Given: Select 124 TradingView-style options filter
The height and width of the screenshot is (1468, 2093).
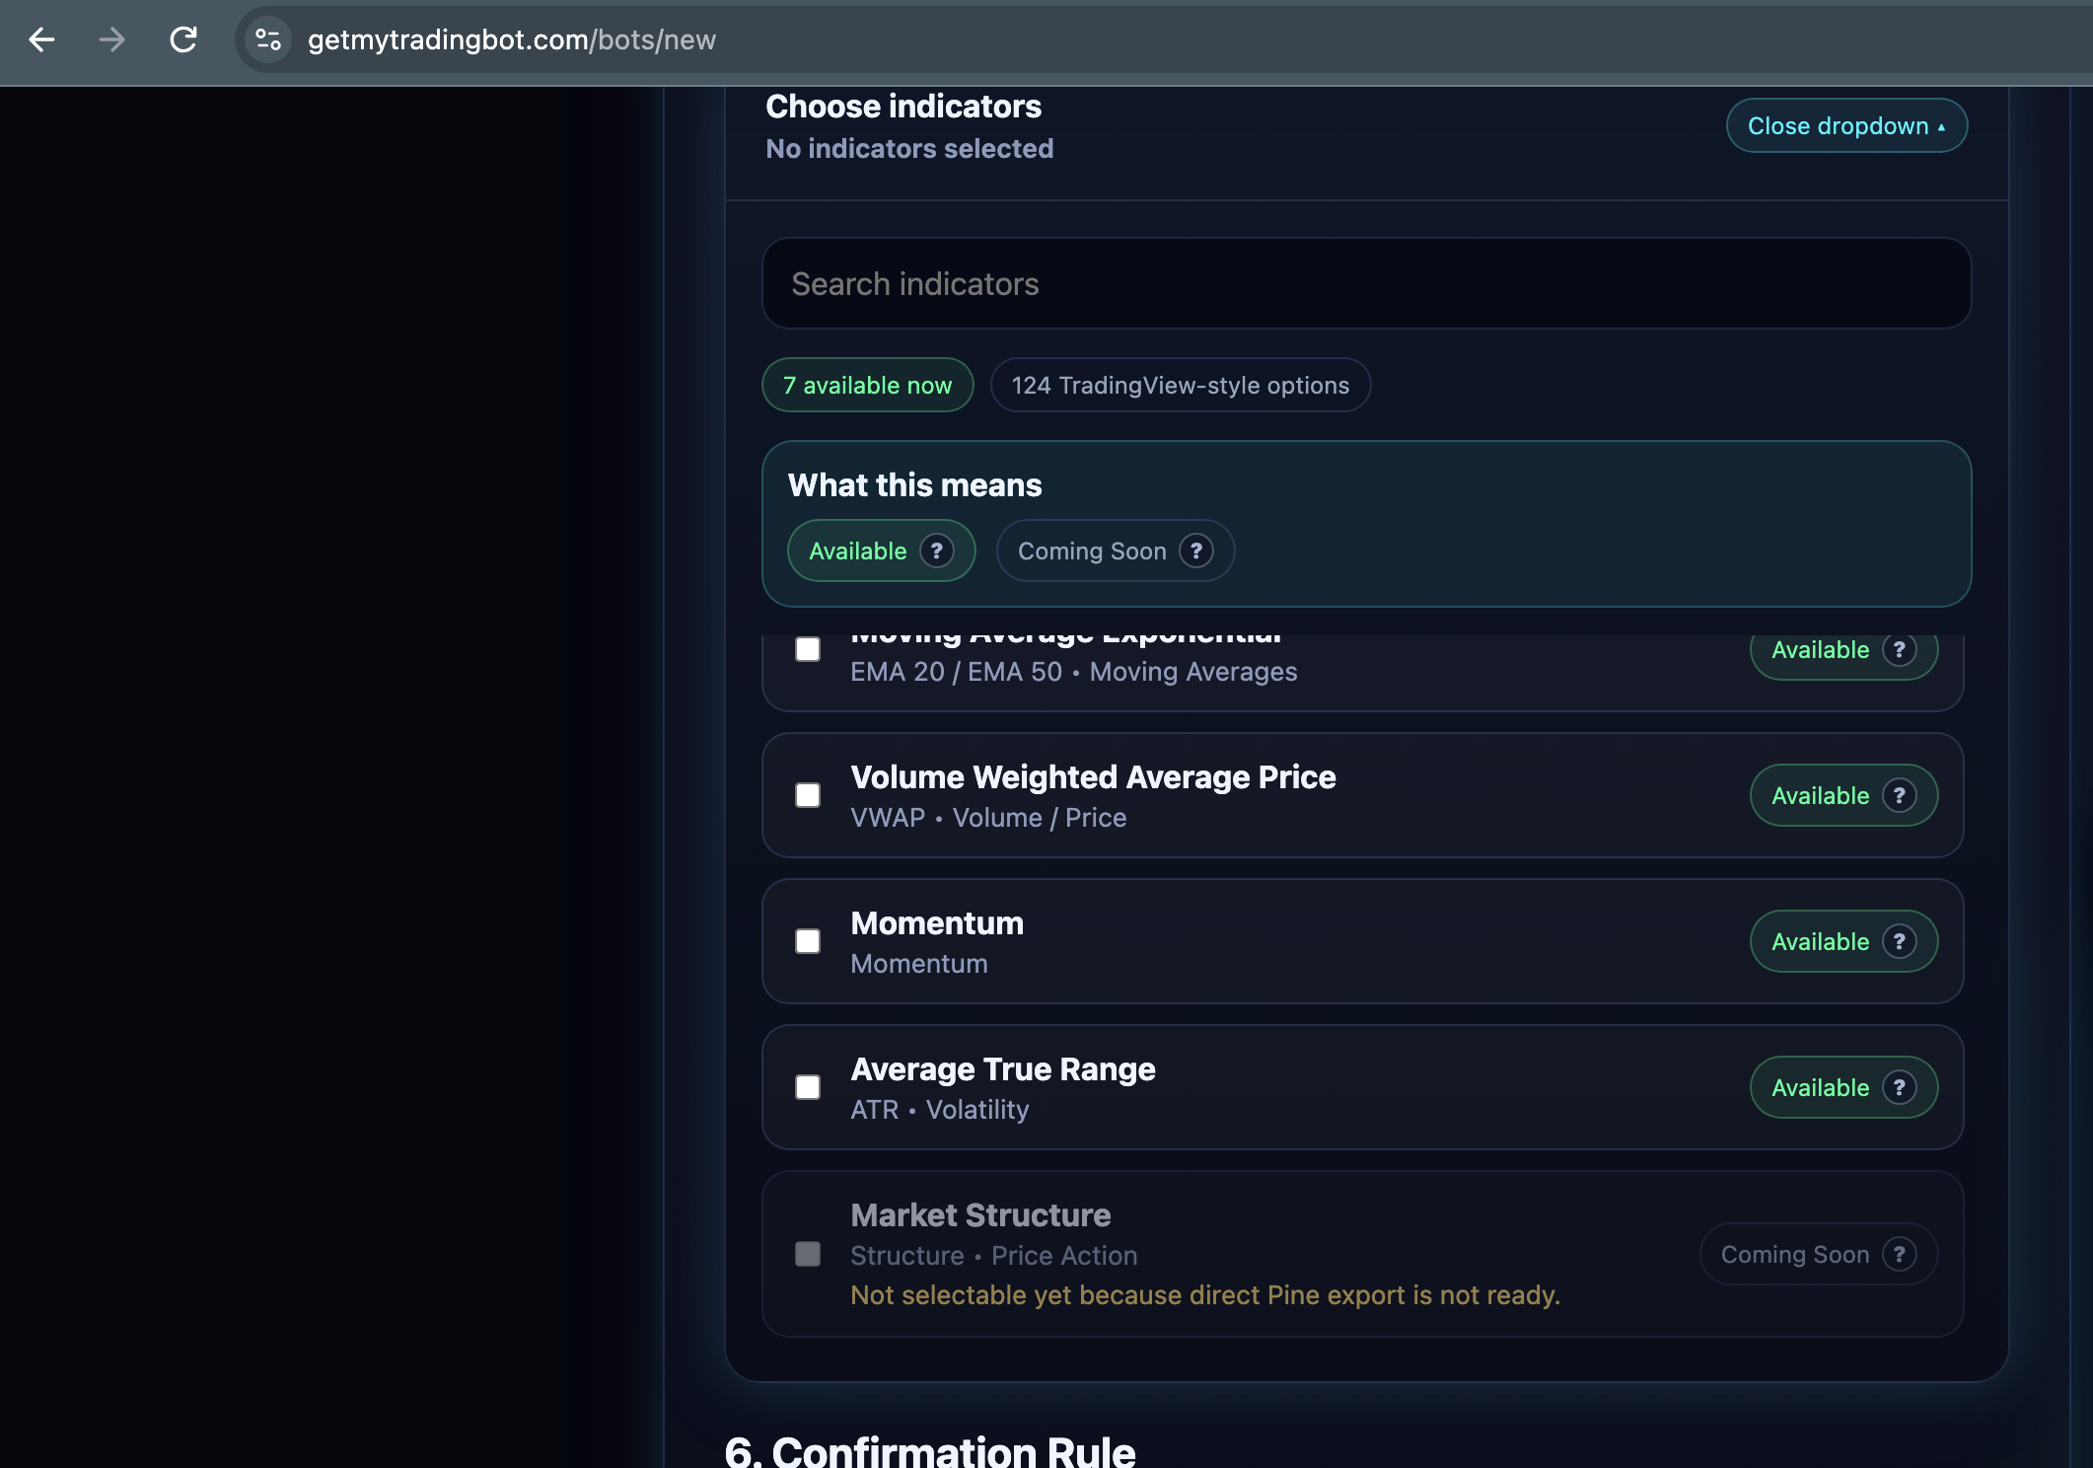Looking at the screenshot, I should [x=1181, y=385].
